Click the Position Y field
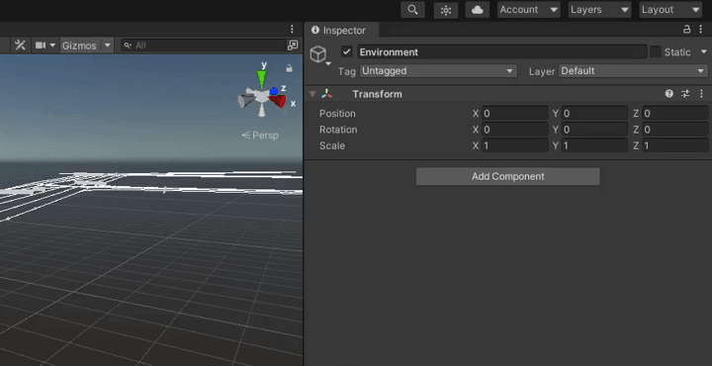 click(595, 114)
